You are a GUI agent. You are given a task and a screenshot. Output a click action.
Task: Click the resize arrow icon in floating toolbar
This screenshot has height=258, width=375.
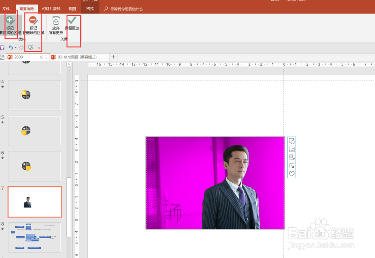[x=291, y=165]
